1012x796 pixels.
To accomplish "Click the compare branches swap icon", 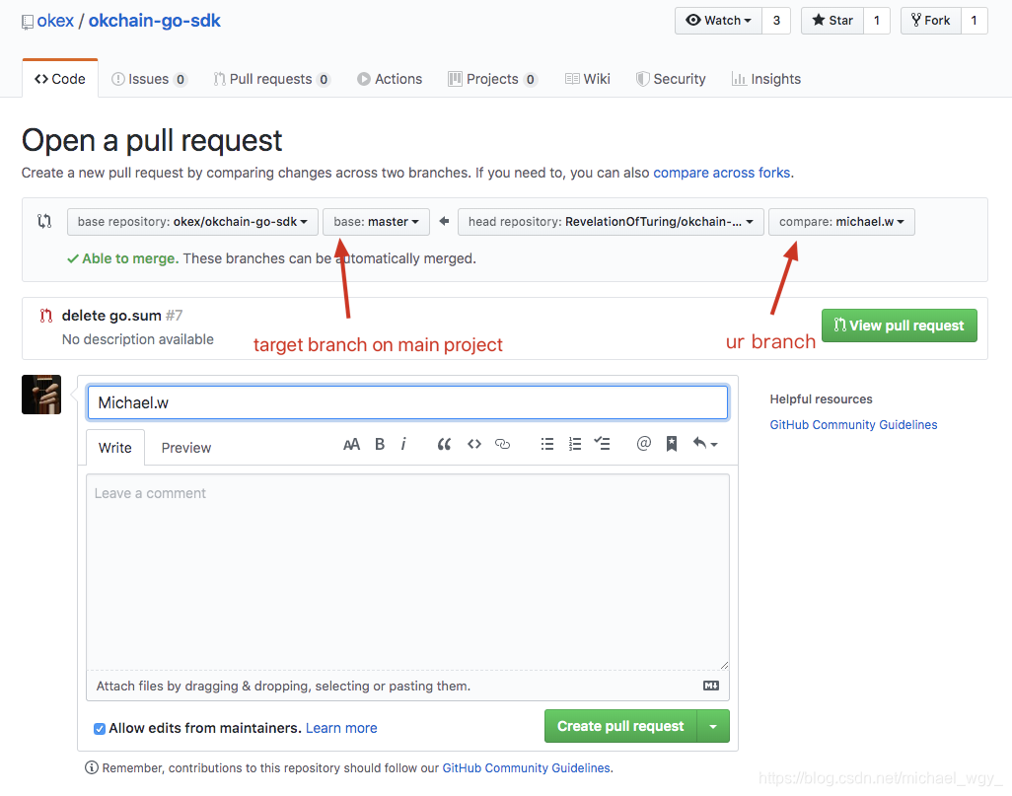I will (x=44, y=221).
